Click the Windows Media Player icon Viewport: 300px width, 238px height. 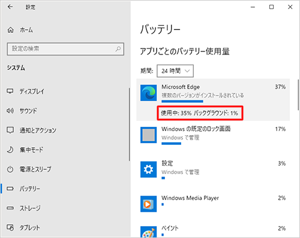(148, 204)
